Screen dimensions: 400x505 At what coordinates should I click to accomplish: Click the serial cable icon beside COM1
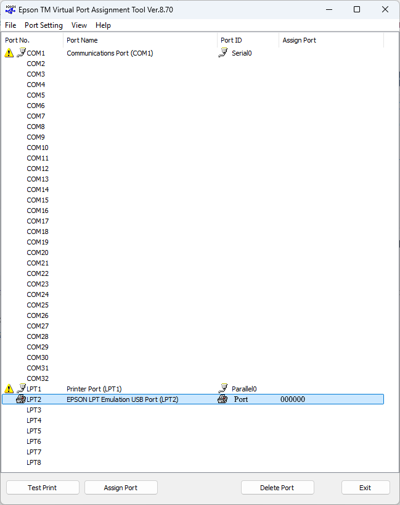[x=21, y=52]
